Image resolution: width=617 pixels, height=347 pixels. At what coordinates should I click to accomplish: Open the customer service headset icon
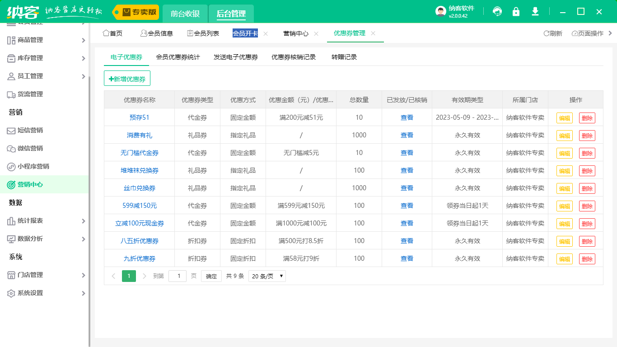497,12
